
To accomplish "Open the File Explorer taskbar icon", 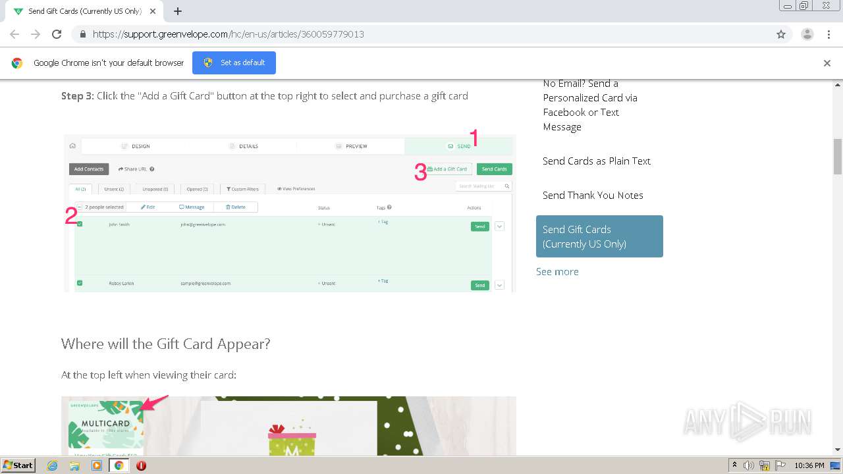I will tap(74, 465).
